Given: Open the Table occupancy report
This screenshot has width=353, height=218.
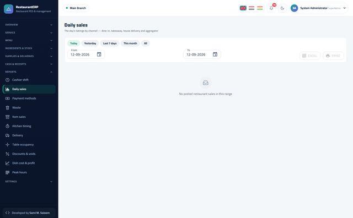Looking at the screenshot, I should pos(29,145).
